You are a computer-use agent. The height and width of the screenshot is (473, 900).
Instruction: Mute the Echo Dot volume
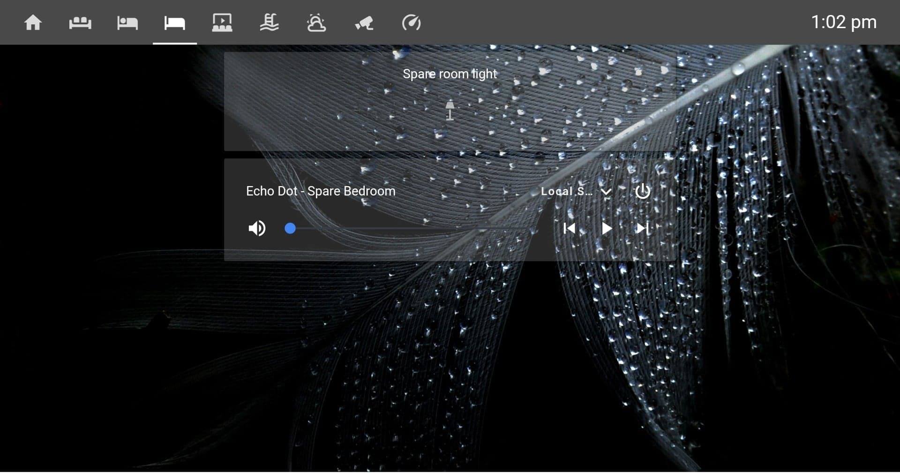[257, 228]
